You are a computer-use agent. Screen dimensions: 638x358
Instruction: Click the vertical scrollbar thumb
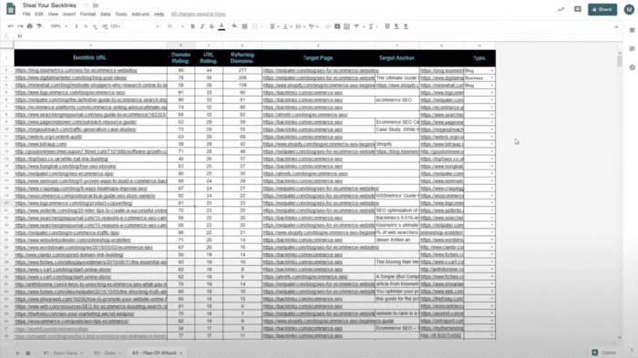tap(620, 61)
